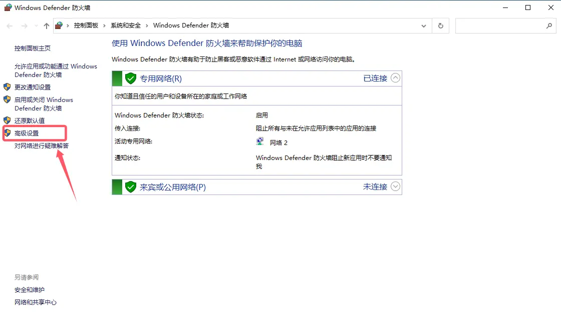Click the 未连接 status text

coord(375,187)
